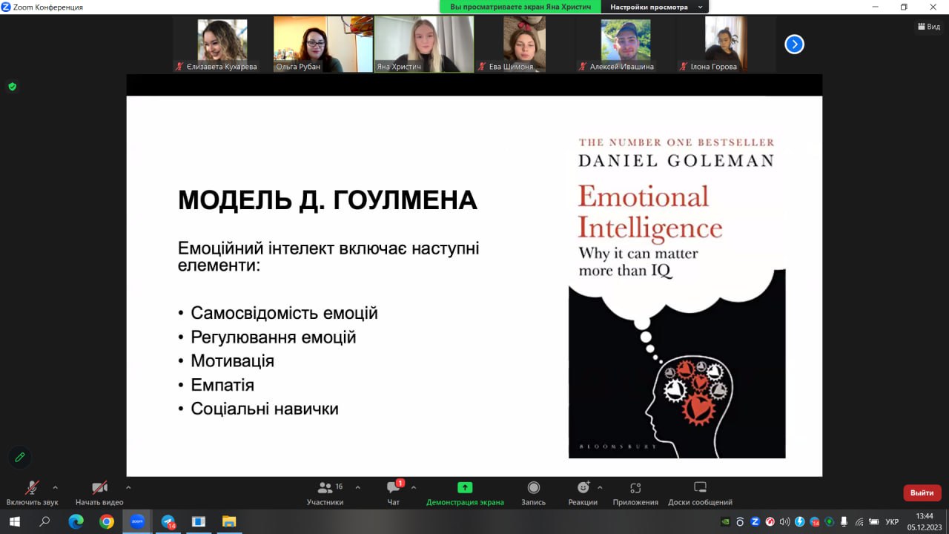949x534 pixels.
Task: Switch keyboard language УКР
Action: pyautogui.click(x=892, y=521)
